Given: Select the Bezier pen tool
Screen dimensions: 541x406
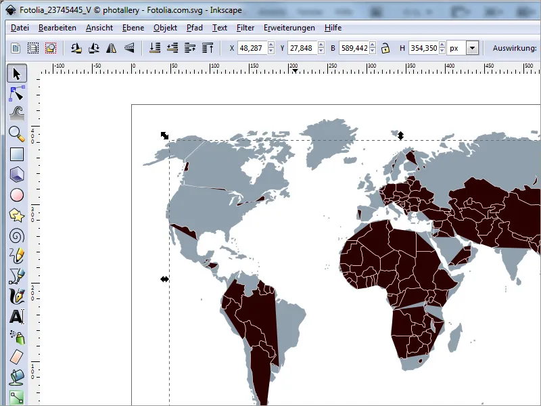Looking at the screenshot, I should coord(16,276).
